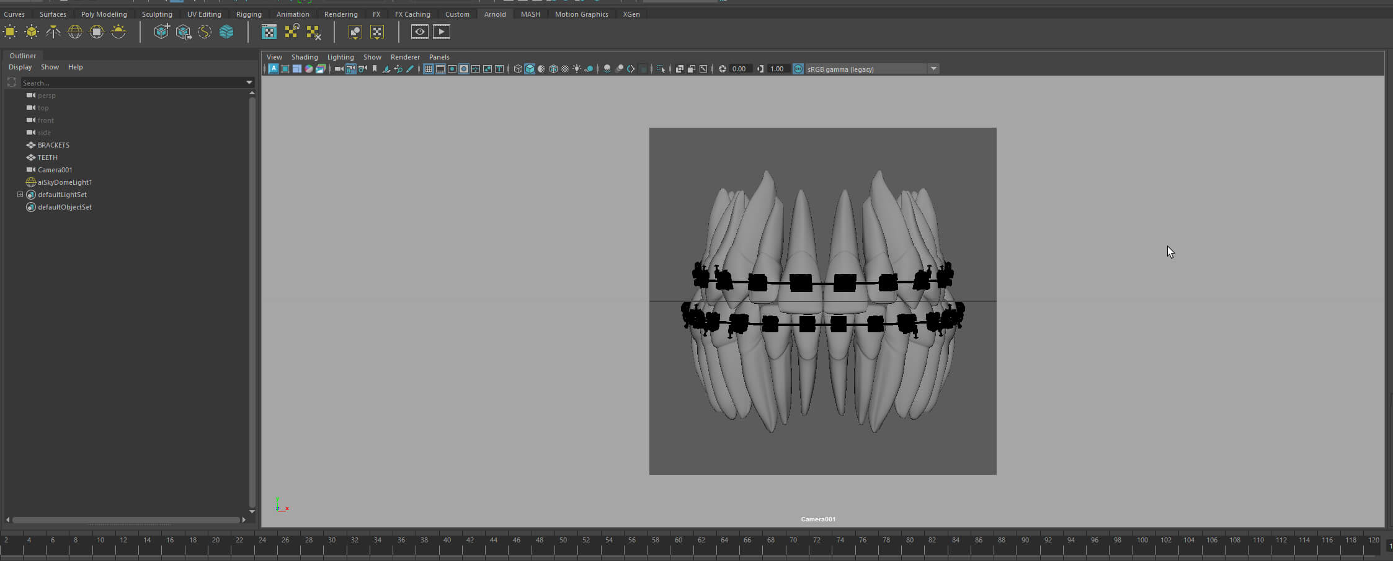Start Arnold render play icon
Viewport: 1393px width, 561px height.
(442, 32)
